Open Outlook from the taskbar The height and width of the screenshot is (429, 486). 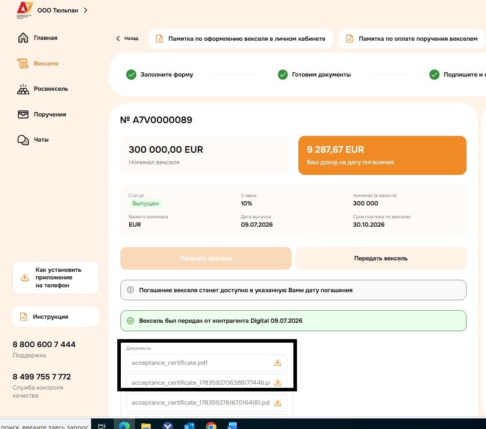click(189, 426)
